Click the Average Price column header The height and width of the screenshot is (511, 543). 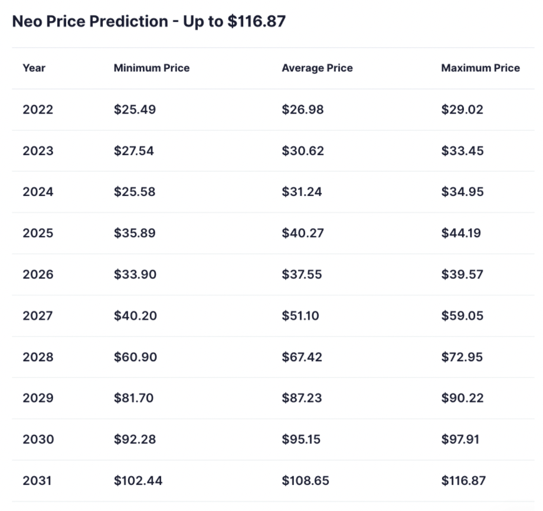click(317, 68)
